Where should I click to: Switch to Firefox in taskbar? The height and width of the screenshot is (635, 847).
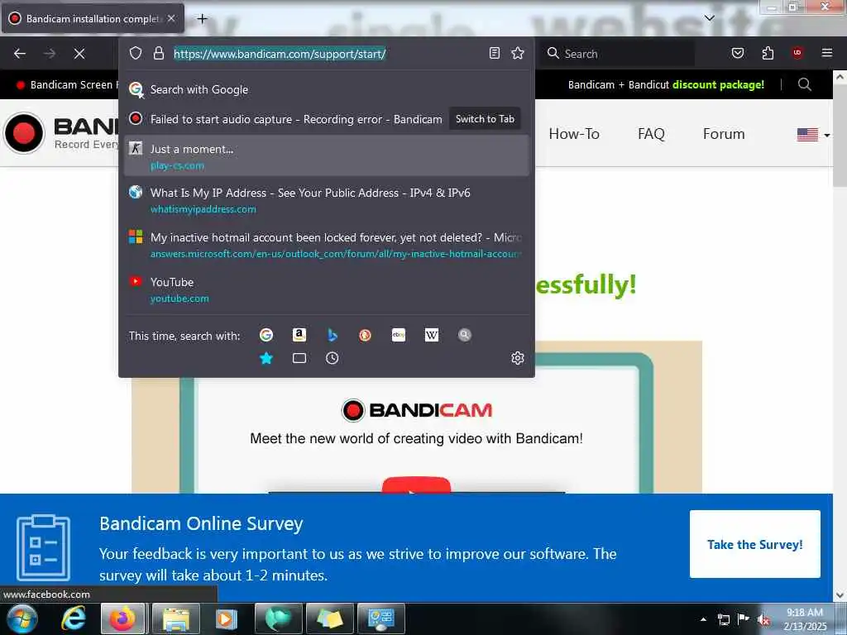click(x=123, y=618)
